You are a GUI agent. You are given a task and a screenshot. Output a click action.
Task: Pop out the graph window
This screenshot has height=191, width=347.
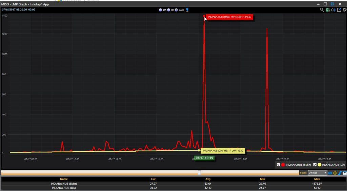pyautogui.click(x=339, y=10)
